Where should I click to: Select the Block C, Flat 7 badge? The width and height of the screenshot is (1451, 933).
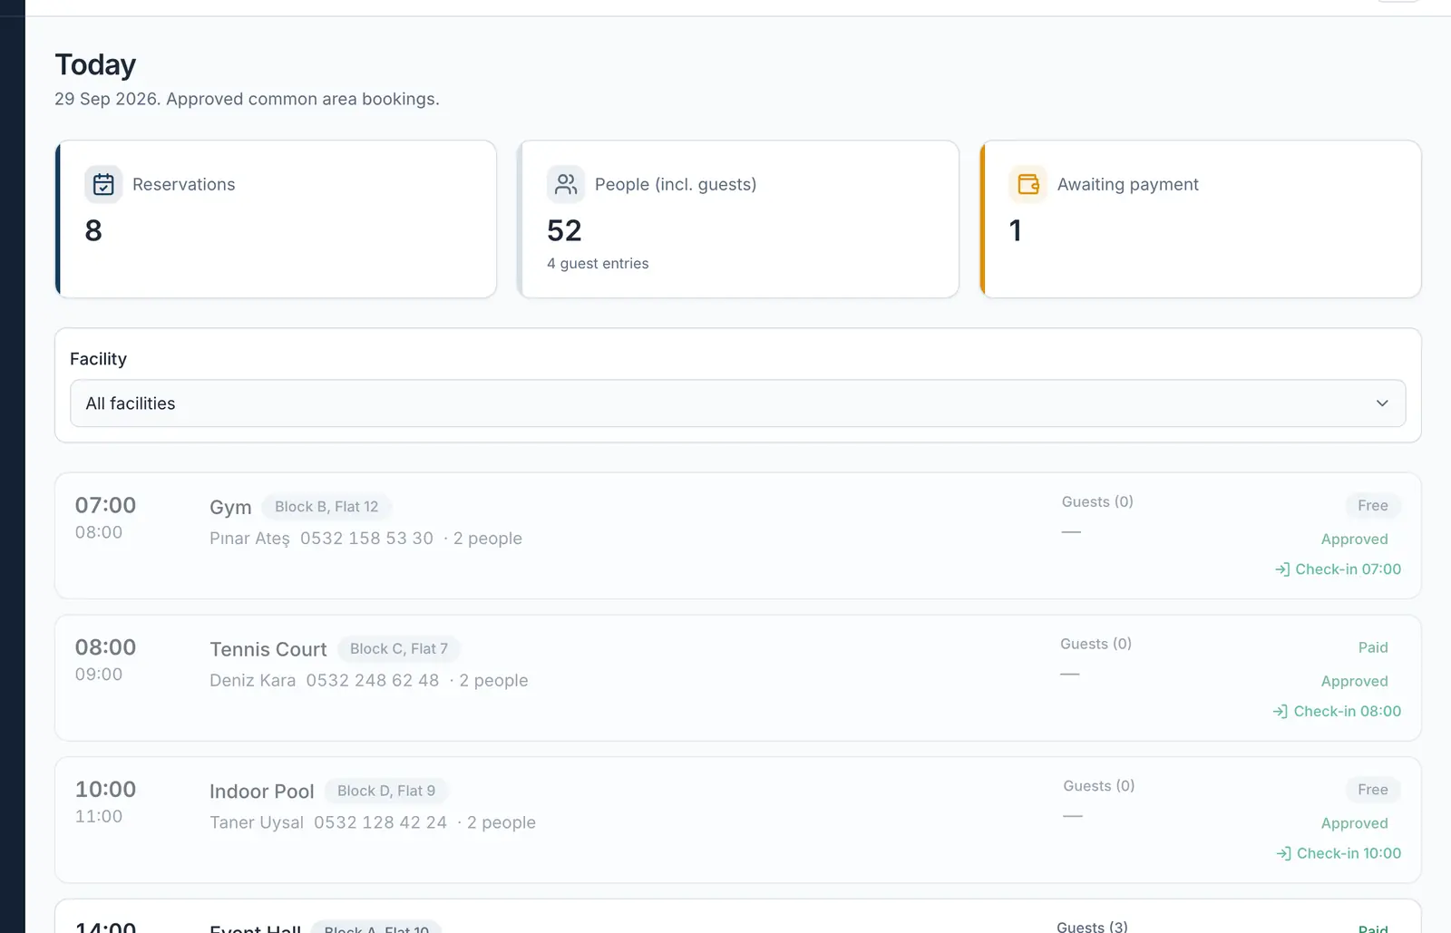[x=399, y=649]
